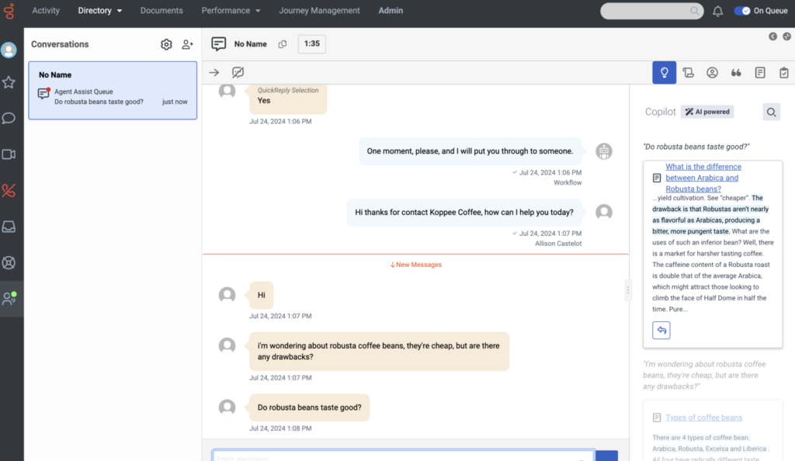Open Conversations settings gear
The height and width of the screenshot is (461, 795).
point(166,44)
